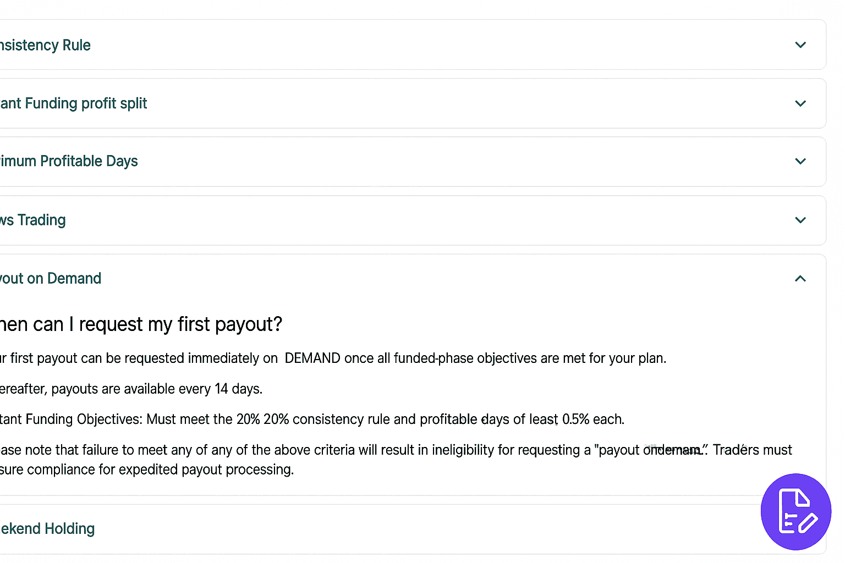
Task: Click the Payout on Demand title
Action: tap(51, 279)
